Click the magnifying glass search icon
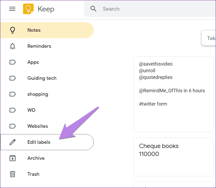216x188 pixels. (x=93, y=9)
